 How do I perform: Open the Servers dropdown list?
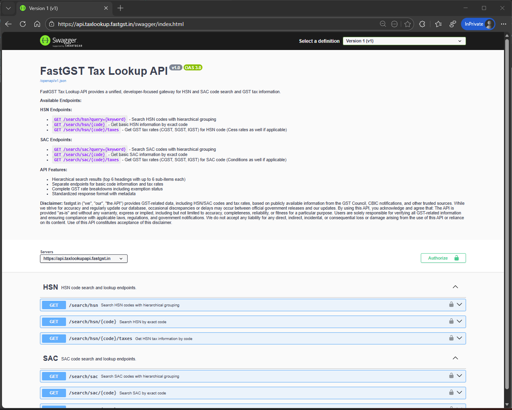coord(84,259)
